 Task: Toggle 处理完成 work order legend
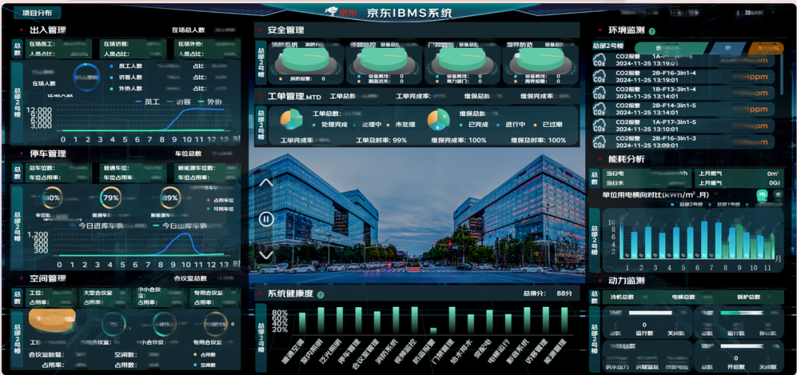(331, 125)
